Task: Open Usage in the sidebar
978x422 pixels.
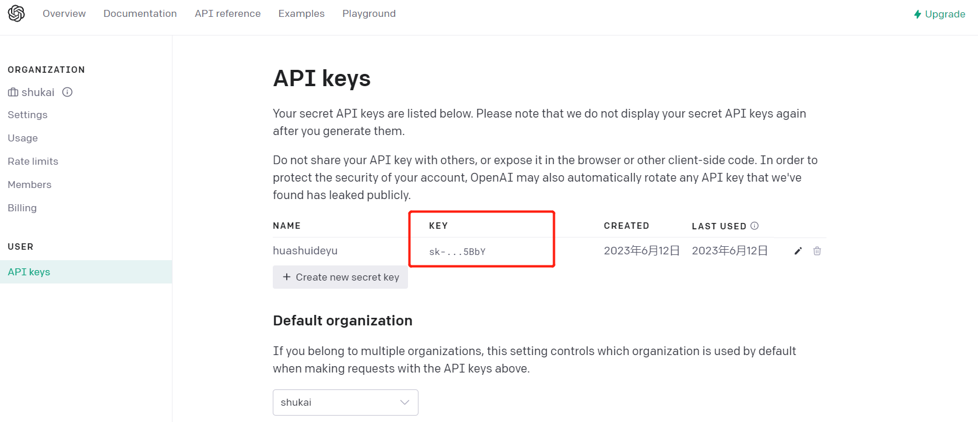Action: [x=23, y=138]
